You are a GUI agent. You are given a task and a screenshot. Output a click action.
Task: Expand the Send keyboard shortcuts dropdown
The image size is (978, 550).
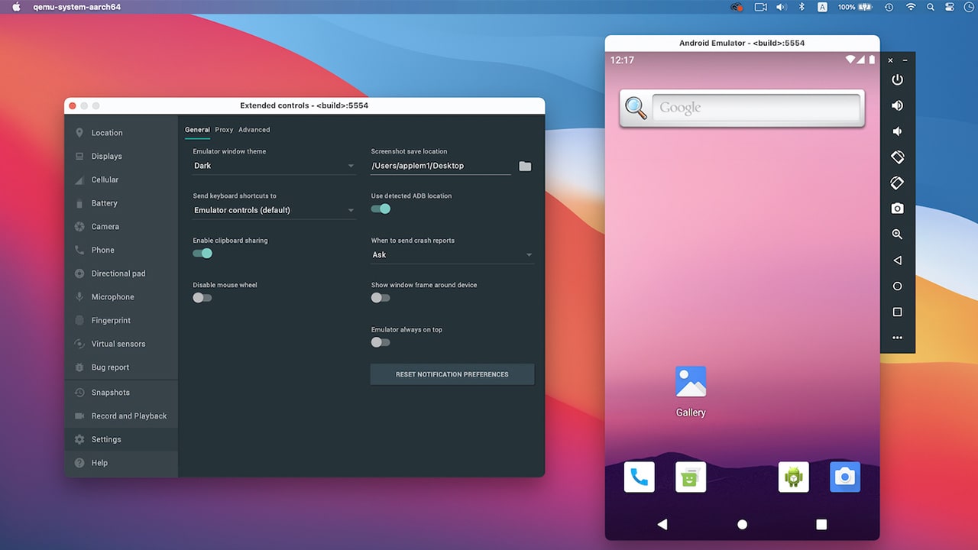coord(274,209)
